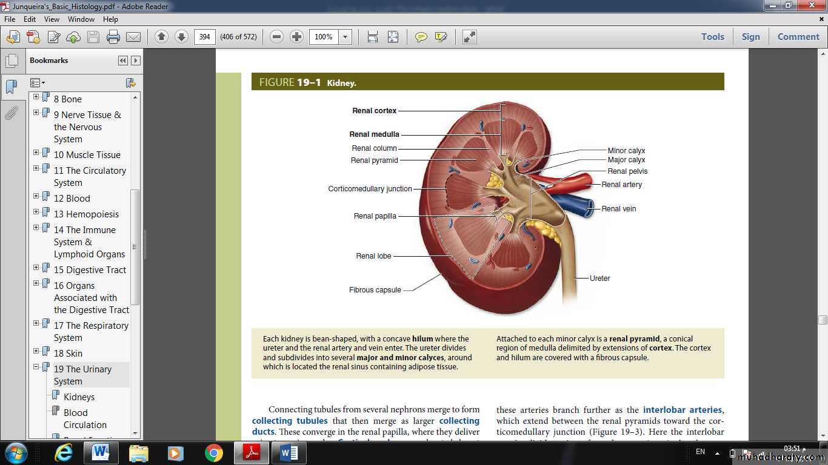Select the Highlight text tool
Screen dimensions: 828x465
click(441, 37)
